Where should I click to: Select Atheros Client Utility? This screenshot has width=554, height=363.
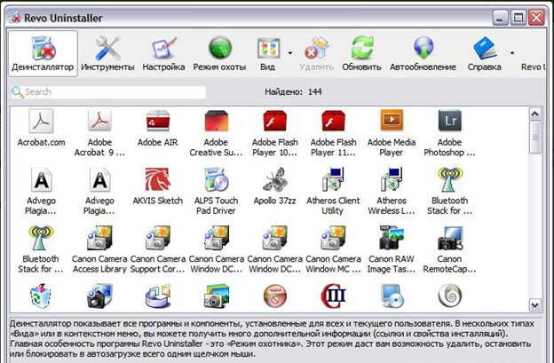tap(333, 191)
